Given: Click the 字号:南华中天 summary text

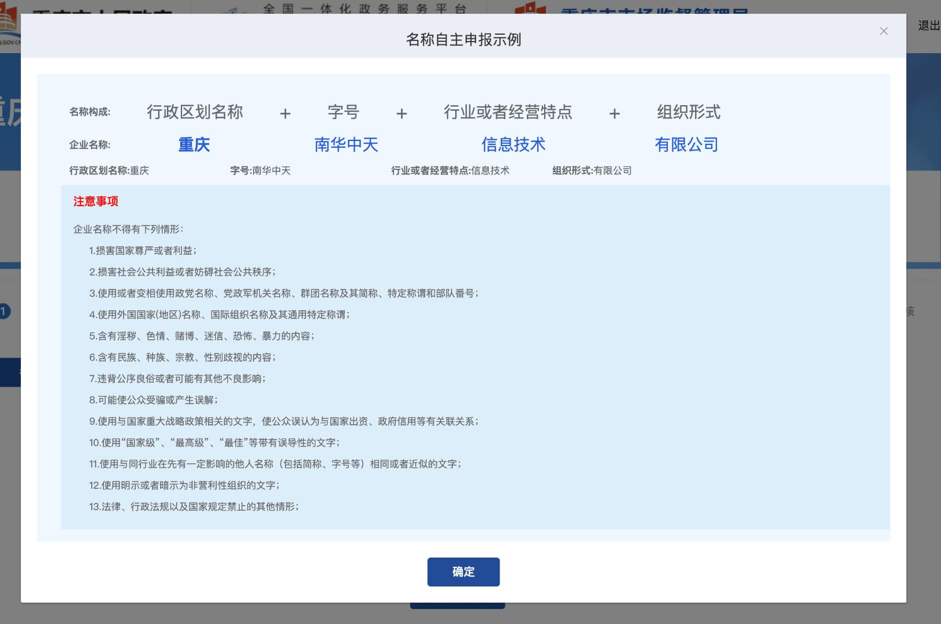Looking at the screenshot, I should pyautogui.click(x=260, y=170).
